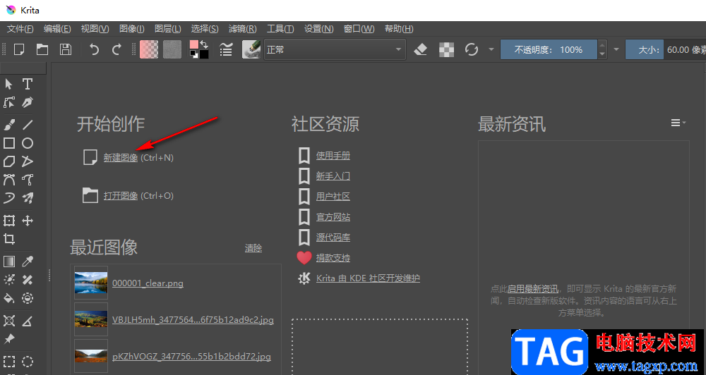This screenshot has height=375, width=706.
Task: Redo the last action
Action: coord(116,49)
